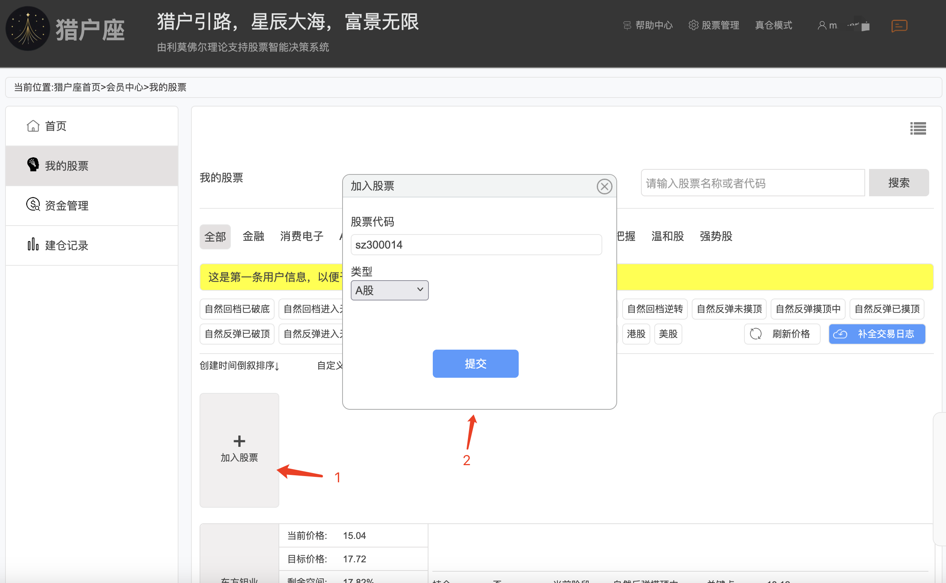946x583 pixels.
Task: Select the 消费电子 category tab
Action: pyautogui.click(x=302, y=236)
